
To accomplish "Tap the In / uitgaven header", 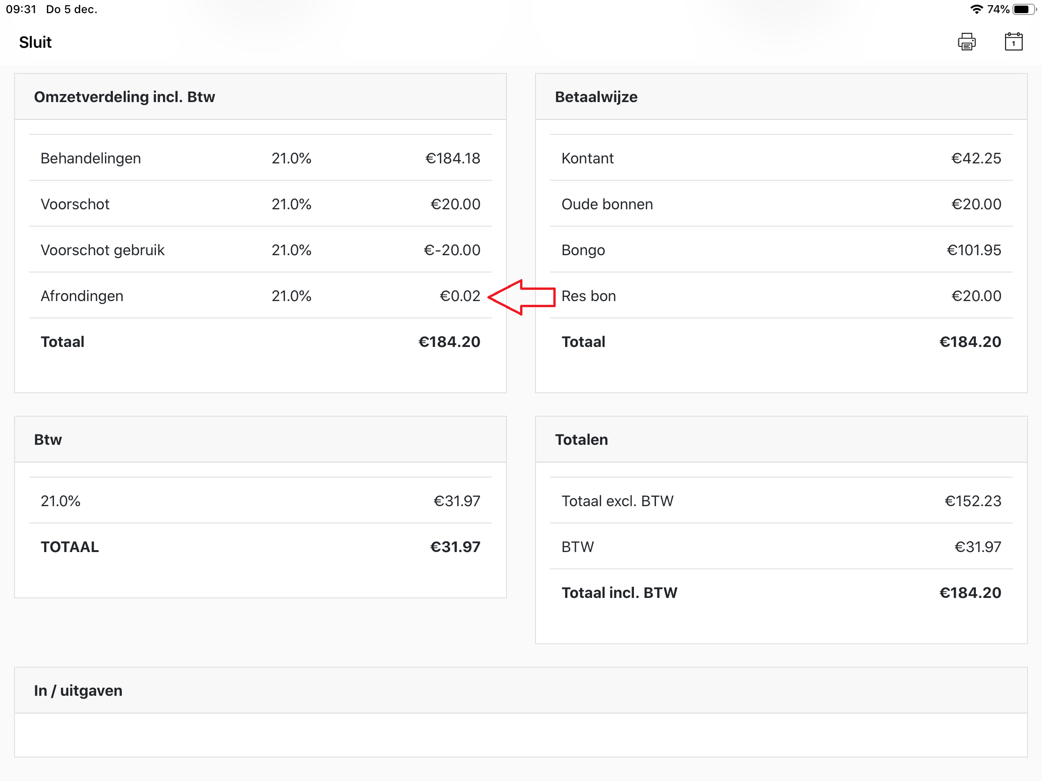I will pos(78,691).
